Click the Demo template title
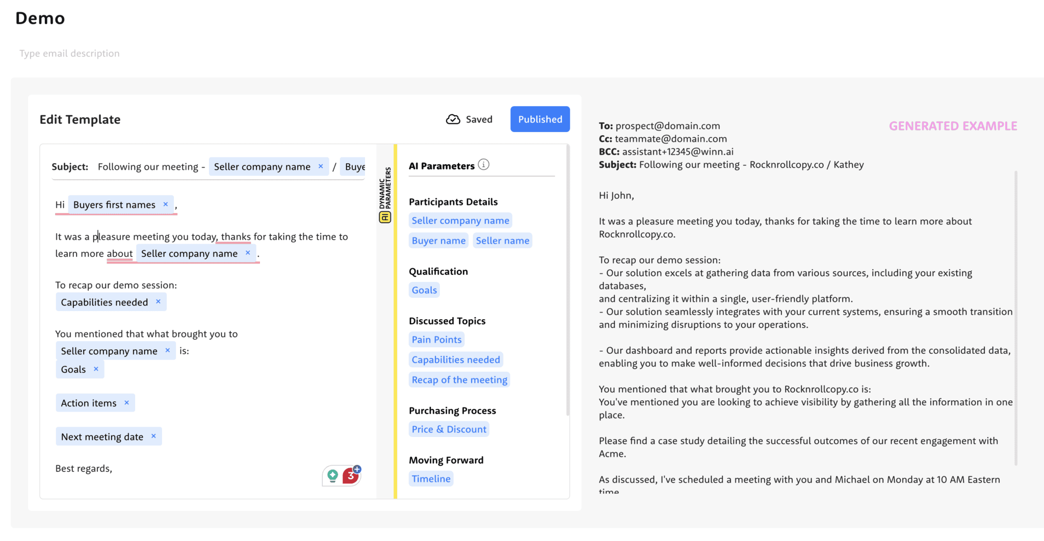This screenshot has height=541, width=1044. [40, 18]
